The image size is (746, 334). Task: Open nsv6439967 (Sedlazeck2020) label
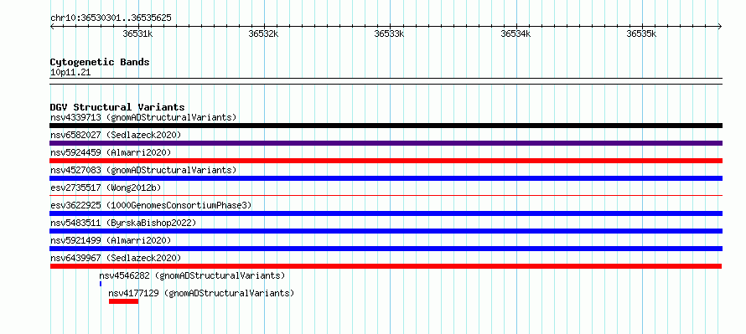[116, 258]
